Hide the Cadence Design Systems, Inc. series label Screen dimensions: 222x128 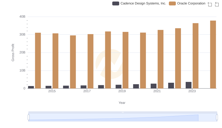tap(143, 3)
